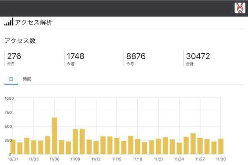Image resolution: width=248 pixels, height=165 pixels.
Task: Click this week's access count 1748
Action: (76, 56)
